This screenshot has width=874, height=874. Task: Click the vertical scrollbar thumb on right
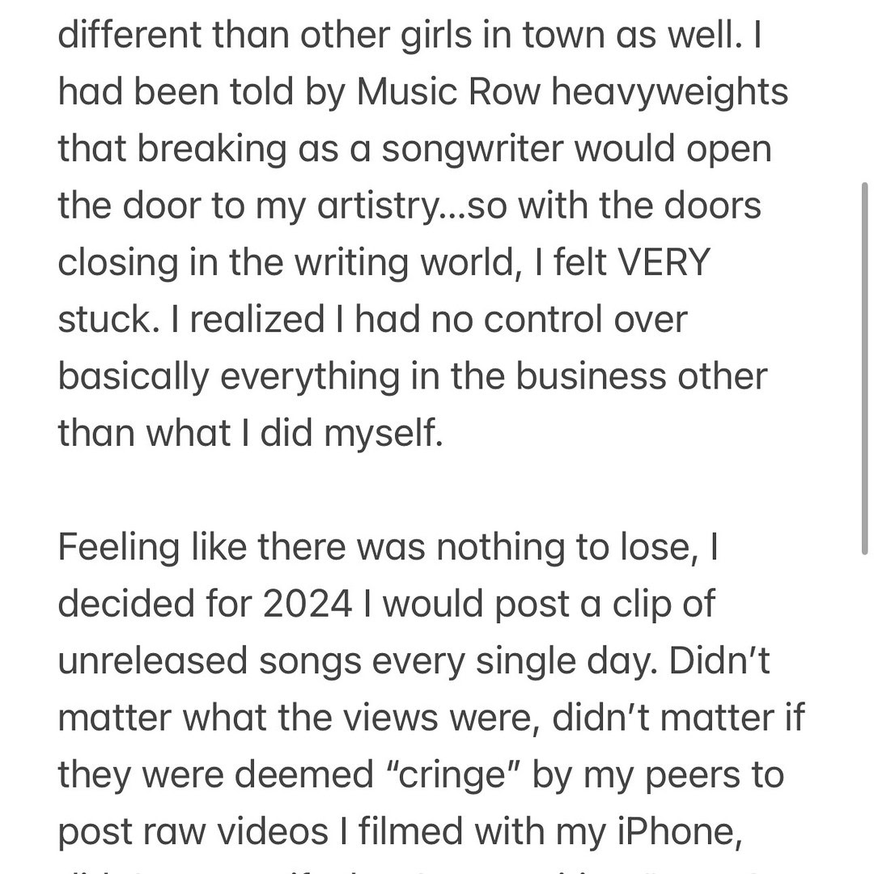click(x=864, y=368)
